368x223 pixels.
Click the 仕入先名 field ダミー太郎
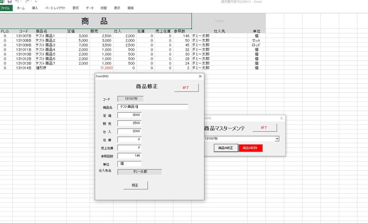[140, 172]
